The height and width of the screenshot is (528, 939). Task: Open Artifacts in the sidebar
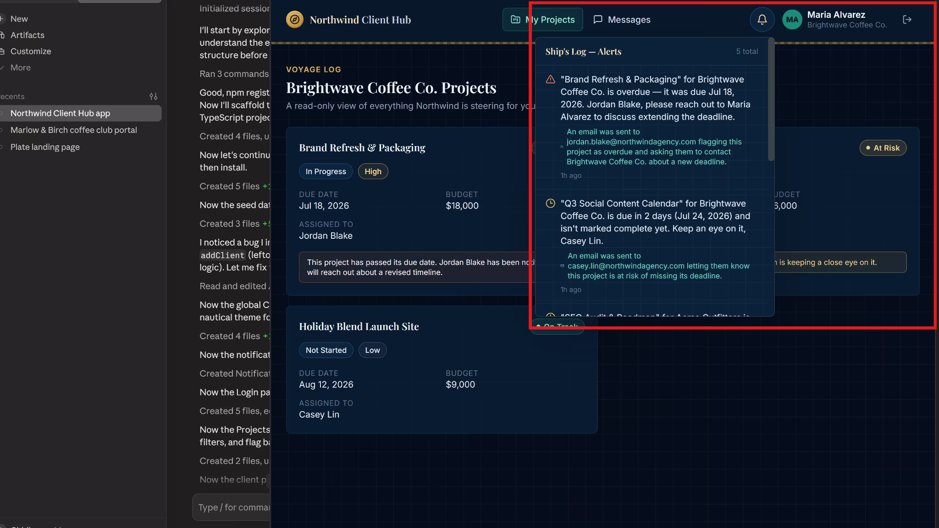[27, 35]
